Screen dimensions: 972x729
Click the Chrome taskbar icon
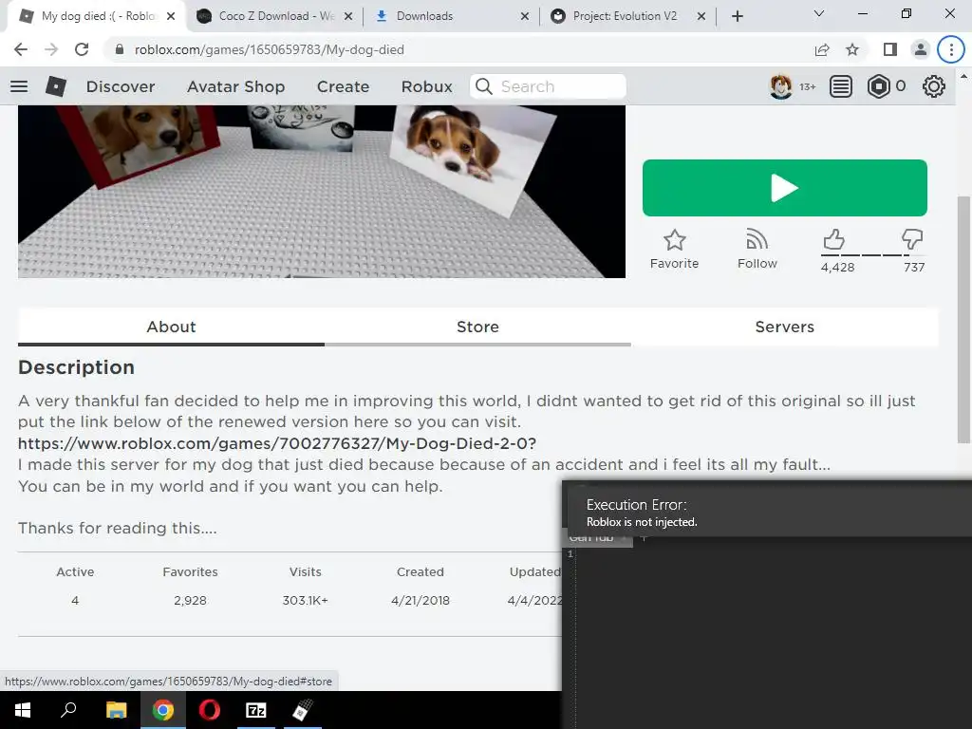[163, 710]
